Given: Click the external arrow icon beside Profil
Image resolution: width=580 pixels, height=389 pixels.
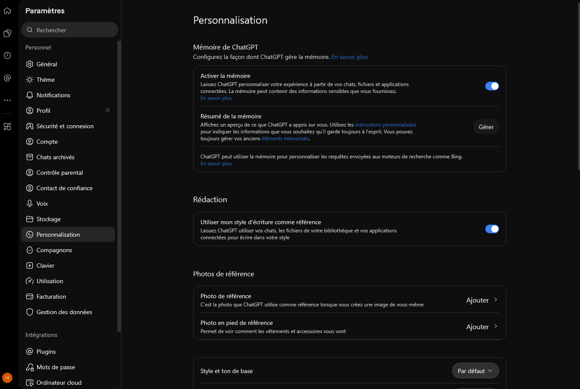Looking at the screenshot, I should (x=107, y=111).
